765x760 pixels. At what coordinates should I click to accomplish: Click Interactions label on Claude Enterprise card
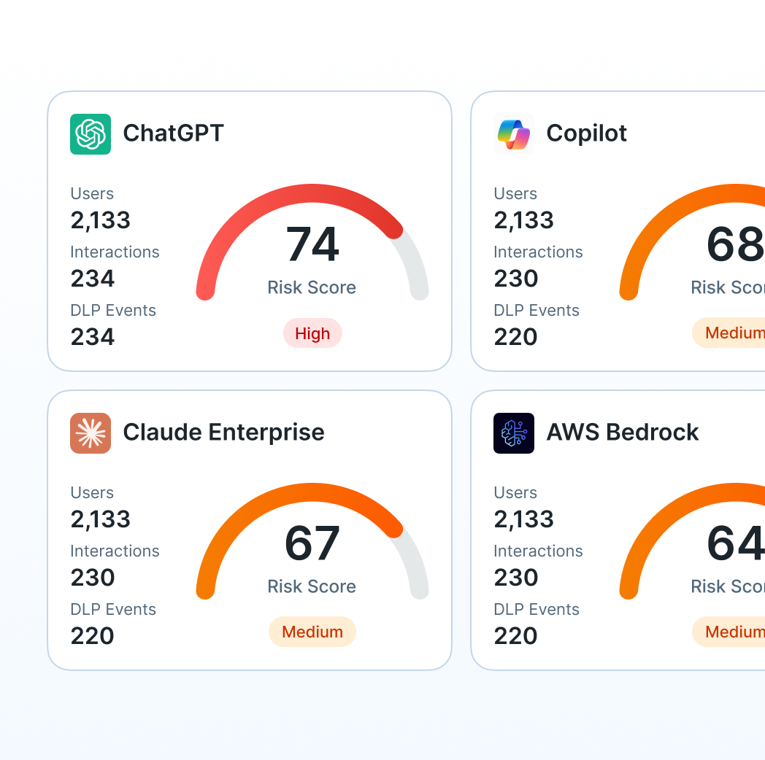coord(115,551)
